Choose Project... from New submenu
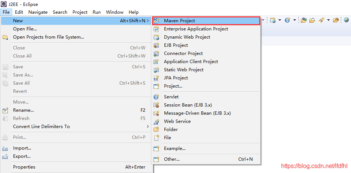 pyautogui.click(x=206, y=86)
